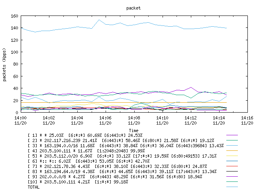Click the x-axis time label 14:10
Image resolution: width=255 pixels, height=191 pixels.
(162, 118)
